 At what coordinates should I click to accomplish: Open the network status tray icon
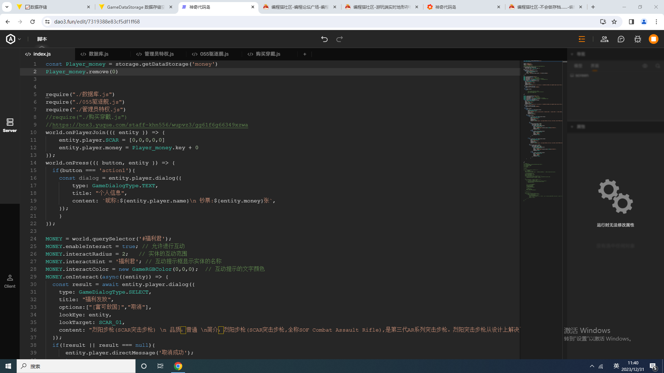point(601,366)
